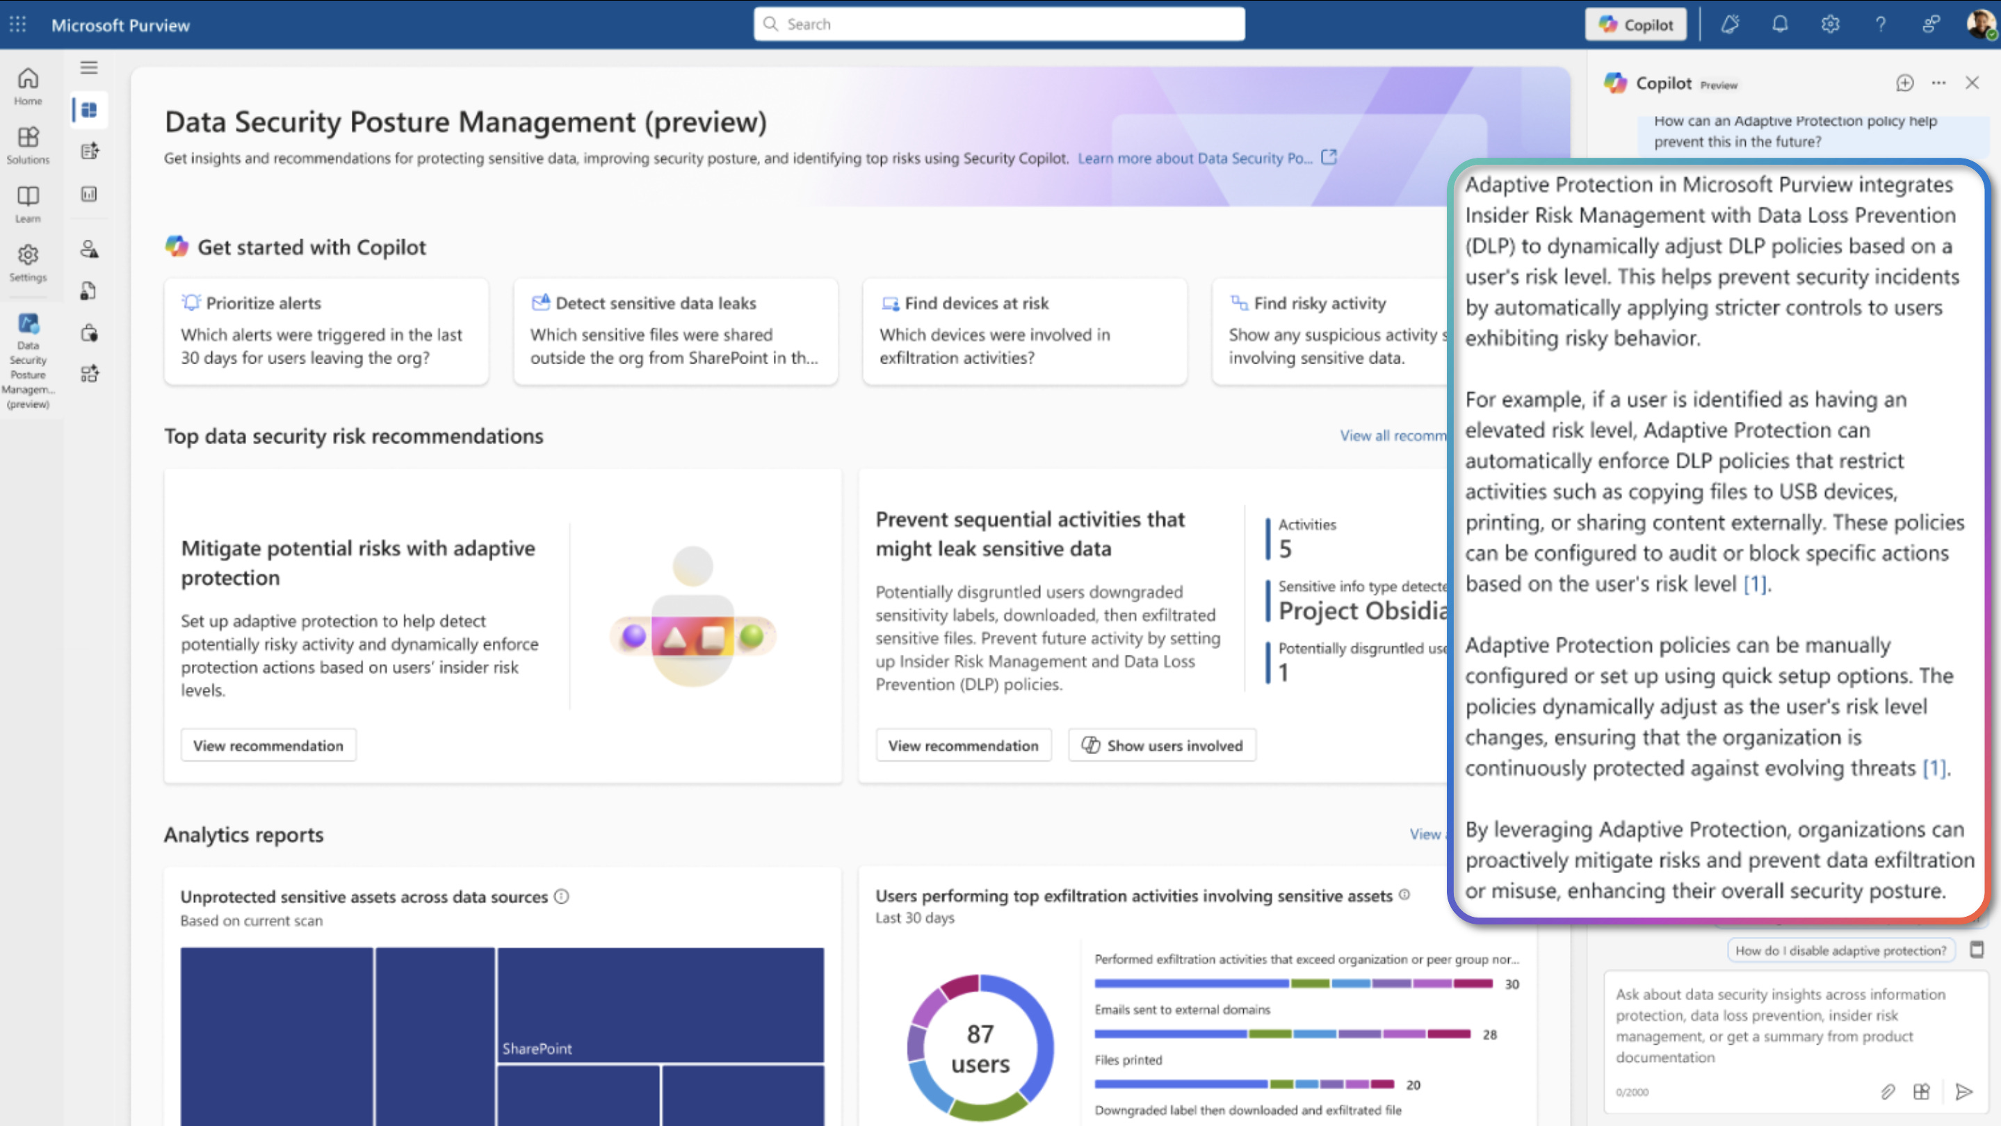Select the Find risky activity card
Screen dimensions: 2001x1126
pos(1331,332)
